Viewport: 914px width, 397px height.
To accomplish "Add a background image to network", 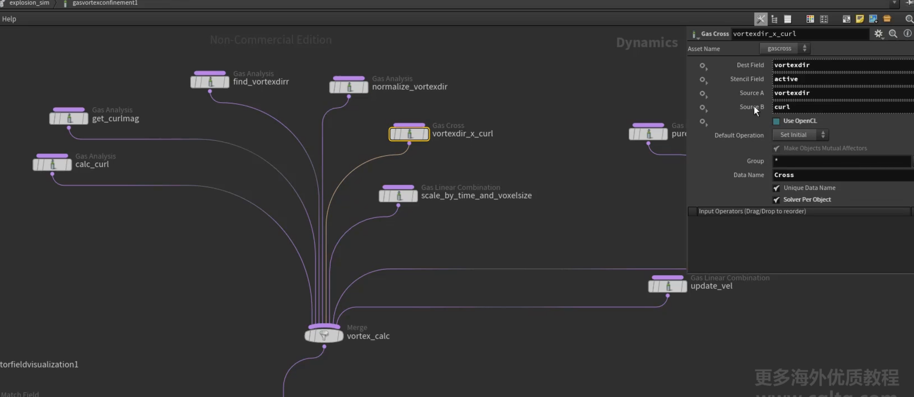I will click(x=873, y=19).
